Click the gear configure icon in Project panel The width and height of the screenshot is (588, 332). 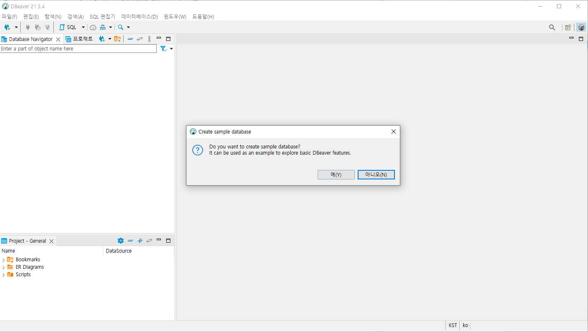click(x=121, y=241)
